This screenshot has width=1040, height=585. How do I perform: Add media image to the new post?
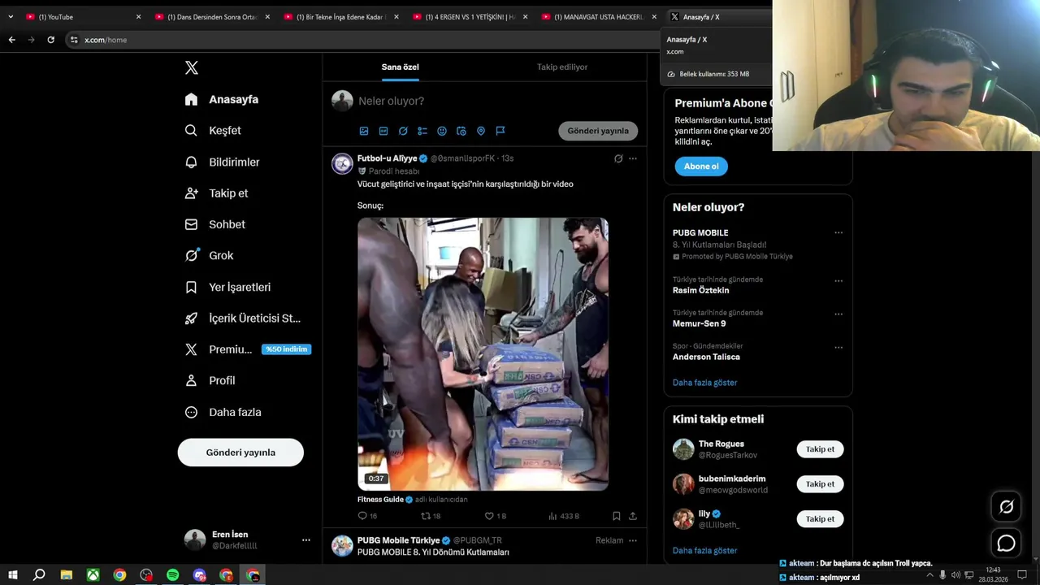click(364, 131)
